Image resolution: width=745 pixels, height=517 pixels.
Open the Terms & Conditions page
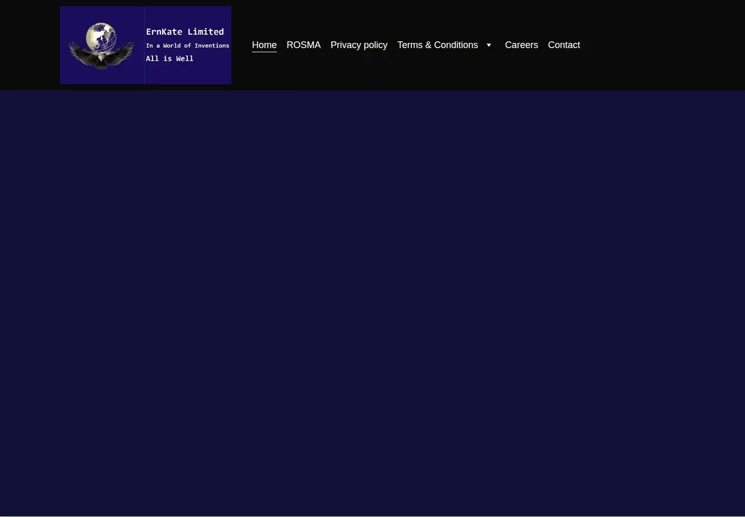point(438,45)
